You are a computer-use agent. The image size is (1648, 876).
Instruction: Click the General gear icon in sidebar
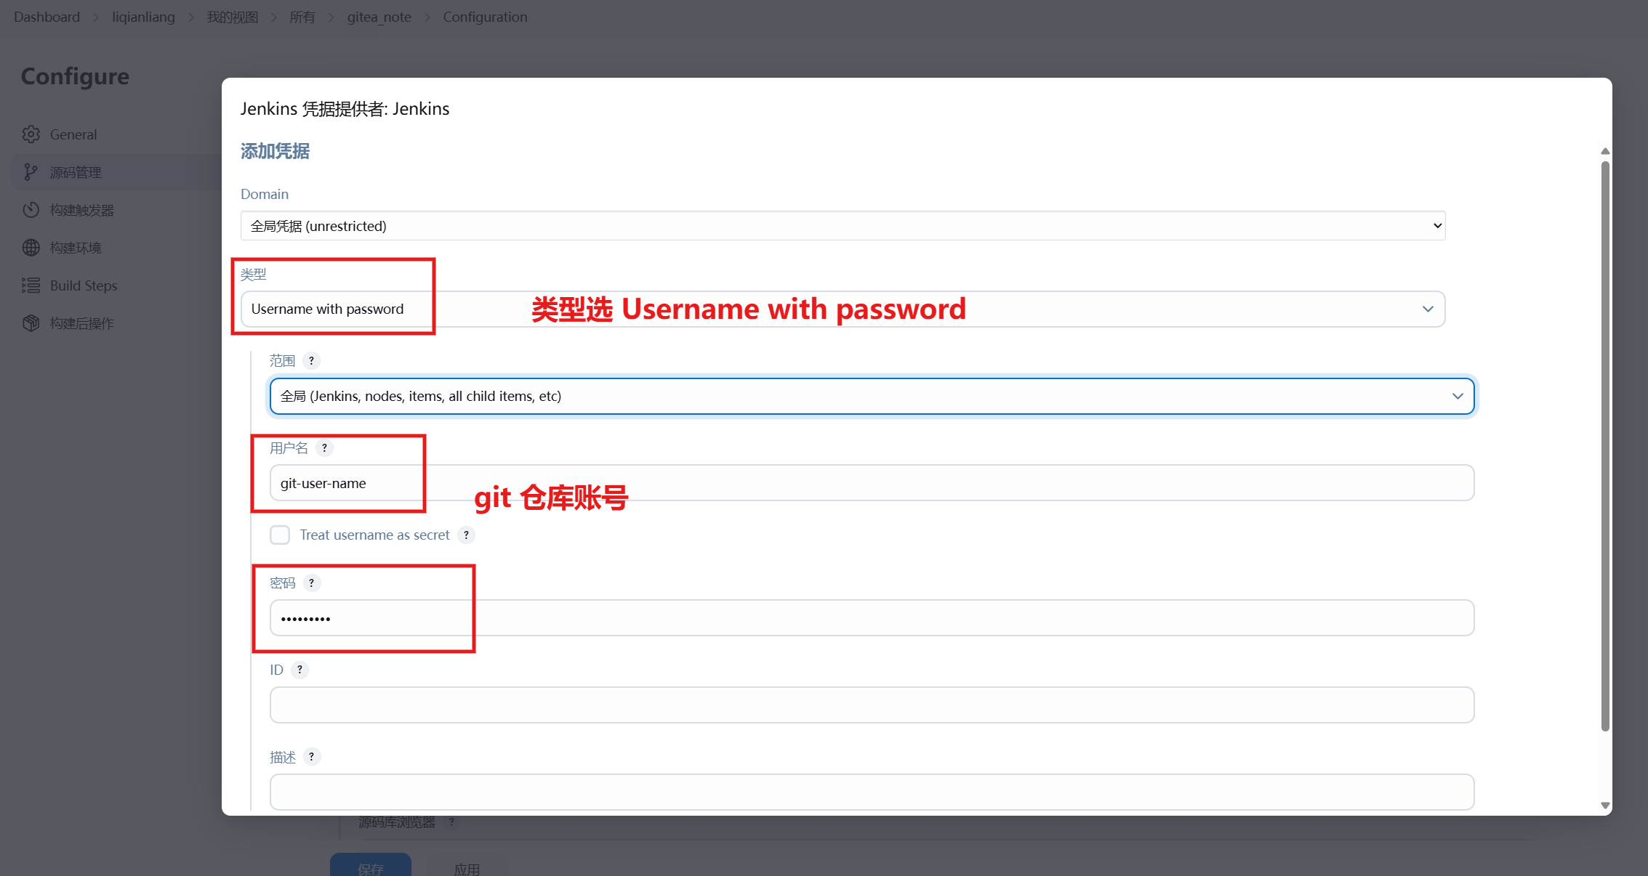[x=31, y=134]
